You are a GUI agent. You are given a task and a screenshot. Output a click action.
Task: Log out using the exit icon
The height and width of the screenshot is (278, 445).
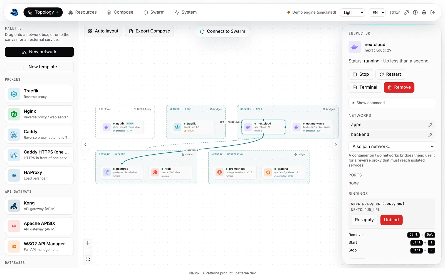432,12
